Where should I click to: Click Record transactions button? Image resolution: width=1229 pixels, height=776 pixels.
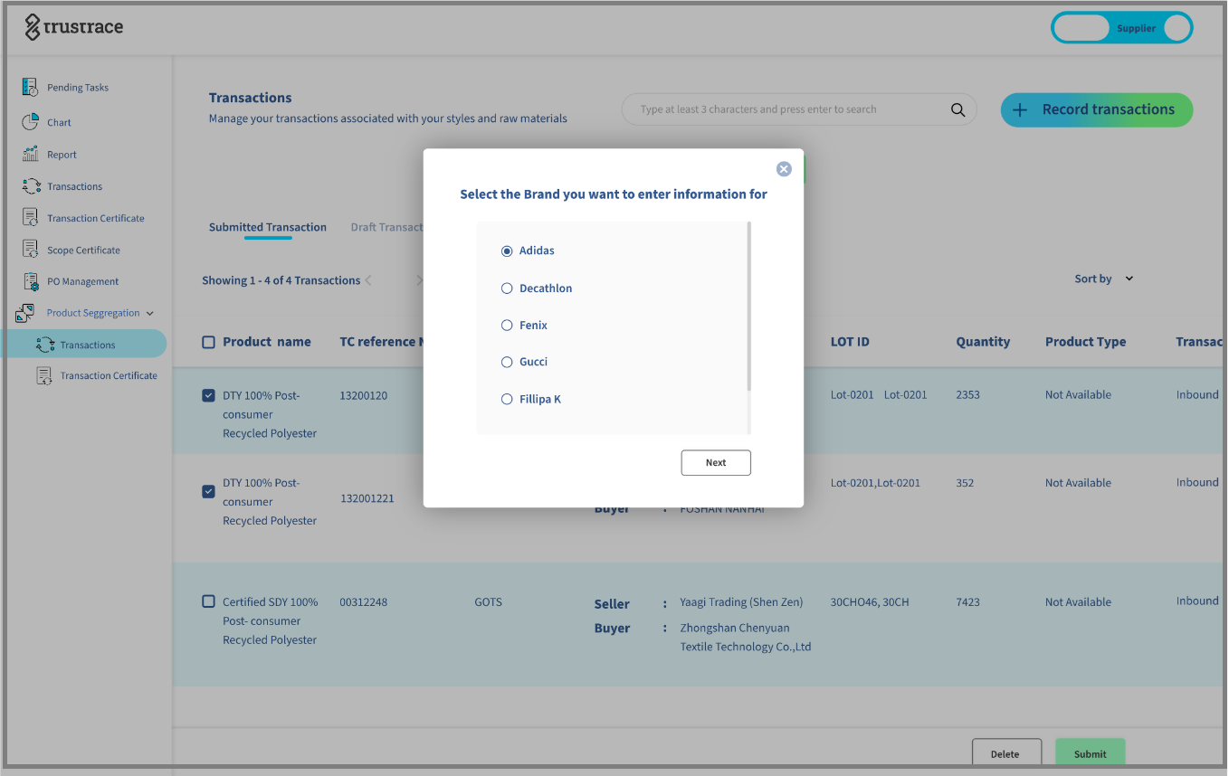[x=1097, y=109]
